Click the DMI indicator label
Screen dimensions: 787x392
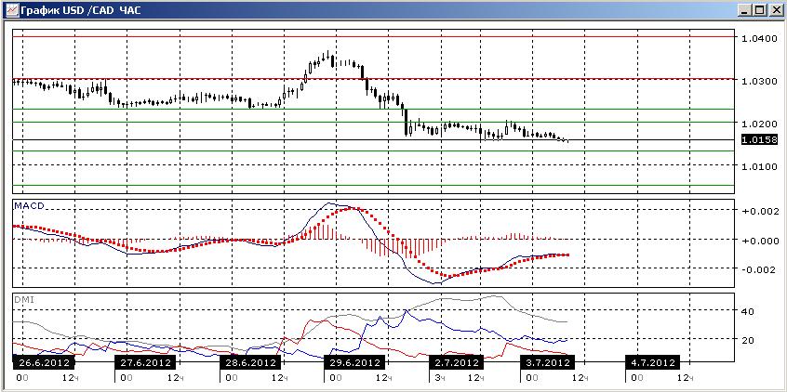coord(22,299)
